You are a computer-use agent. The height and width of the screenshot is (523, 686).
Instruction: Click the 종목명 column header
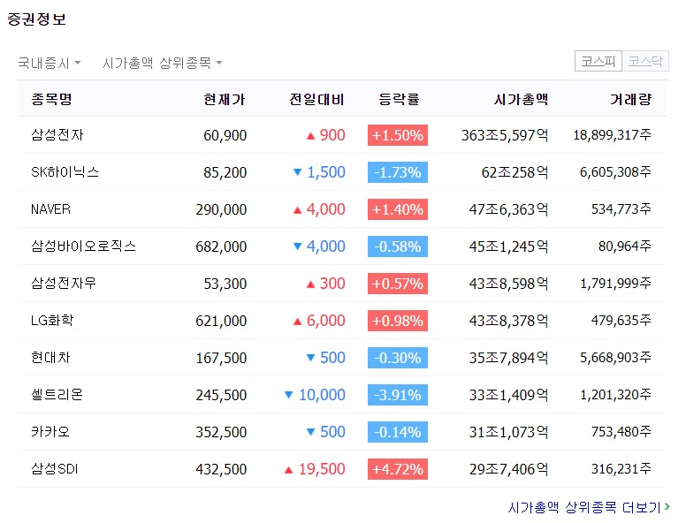51,99
